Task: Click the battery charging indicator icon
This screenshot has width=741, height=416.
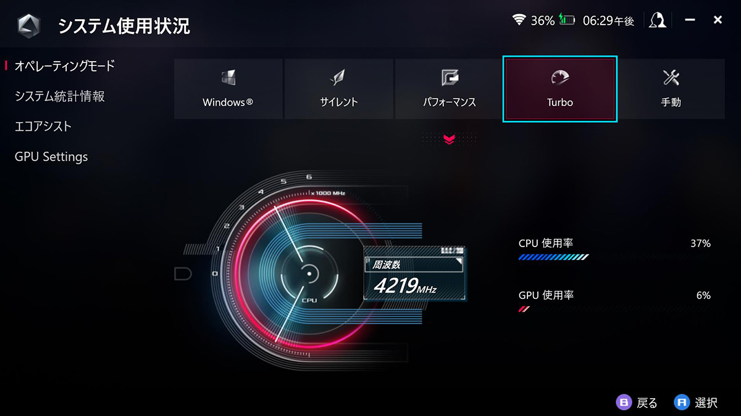Action: (x=567, y=20)
